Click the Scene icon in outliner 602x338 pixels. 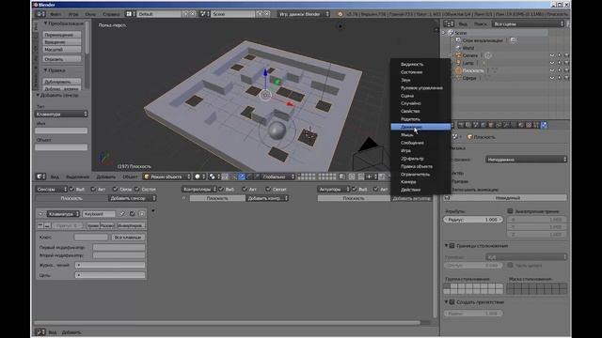coord(451,33)
